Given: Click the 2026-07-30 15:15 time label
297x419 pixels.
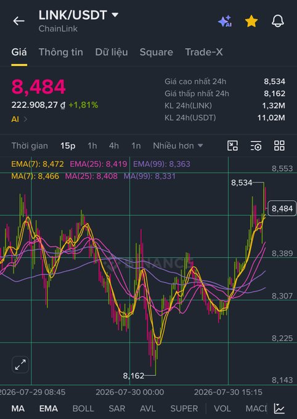Looking at the screenshot, I should pyautogui.click(x=228, y=393).
